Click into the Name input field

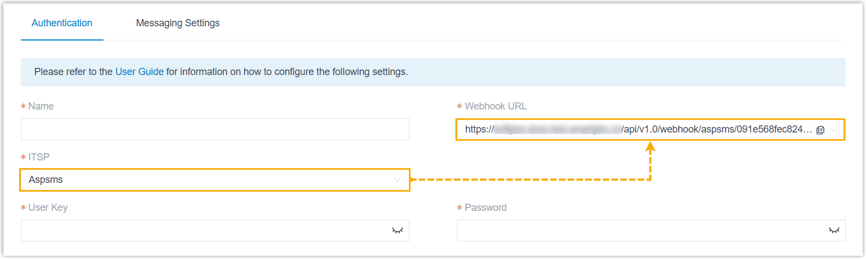coord(215,129)
